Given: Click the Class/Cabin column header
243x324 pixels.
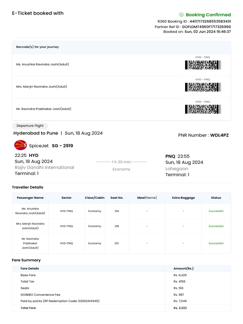Looking at the screenshot, I should point(95,198).
